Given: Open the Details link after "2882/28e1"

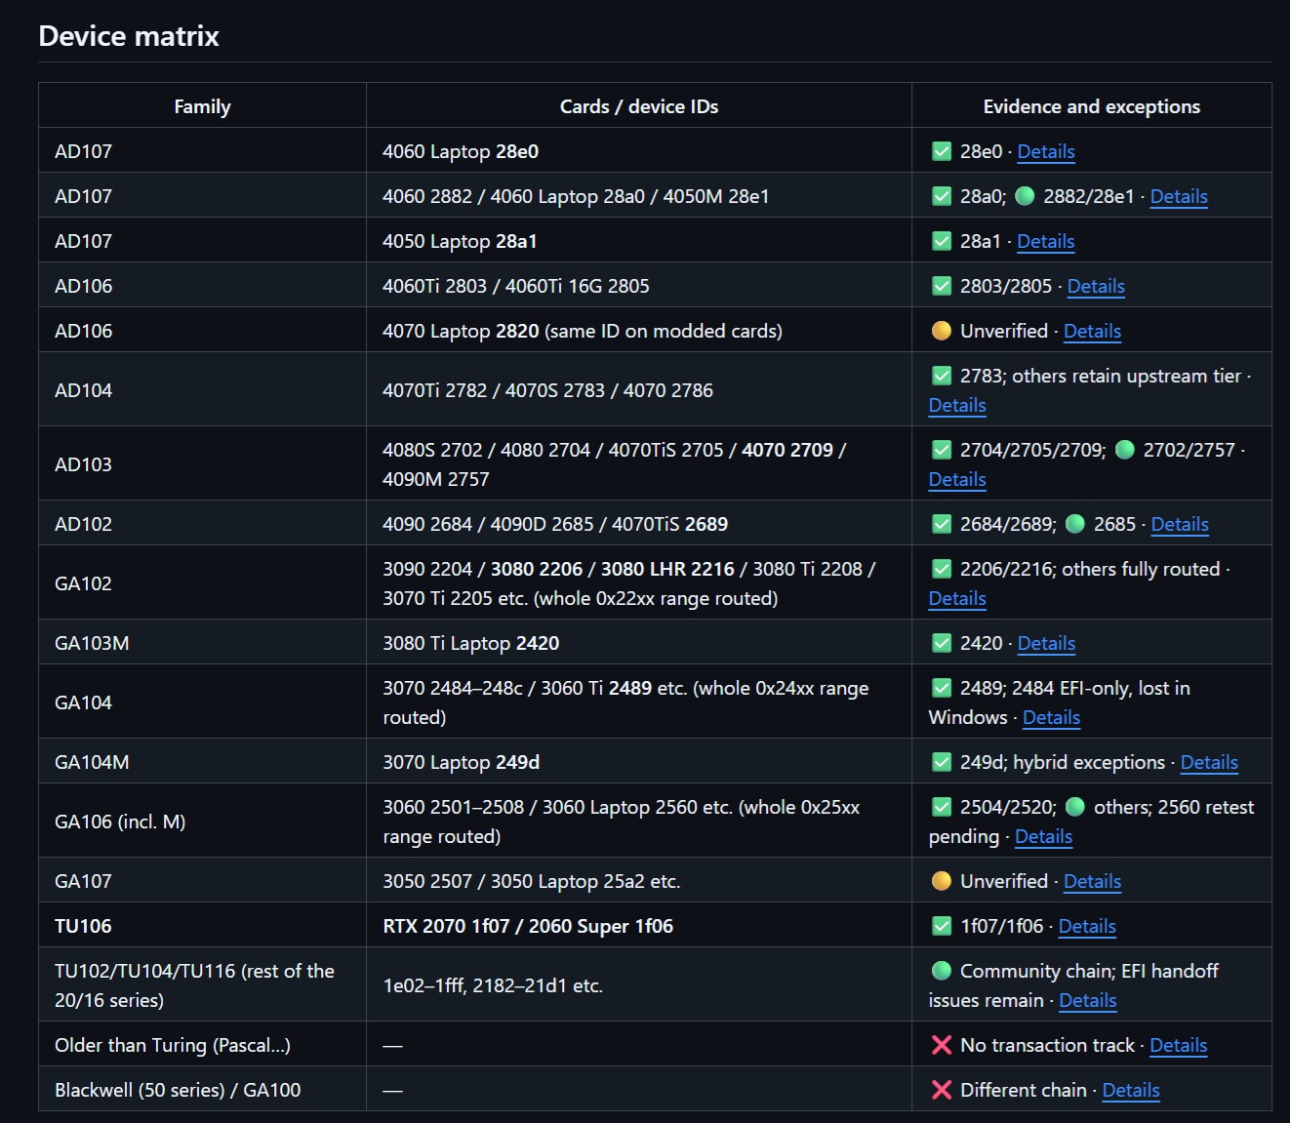Looking at the screenshot, I should 1179,196.
